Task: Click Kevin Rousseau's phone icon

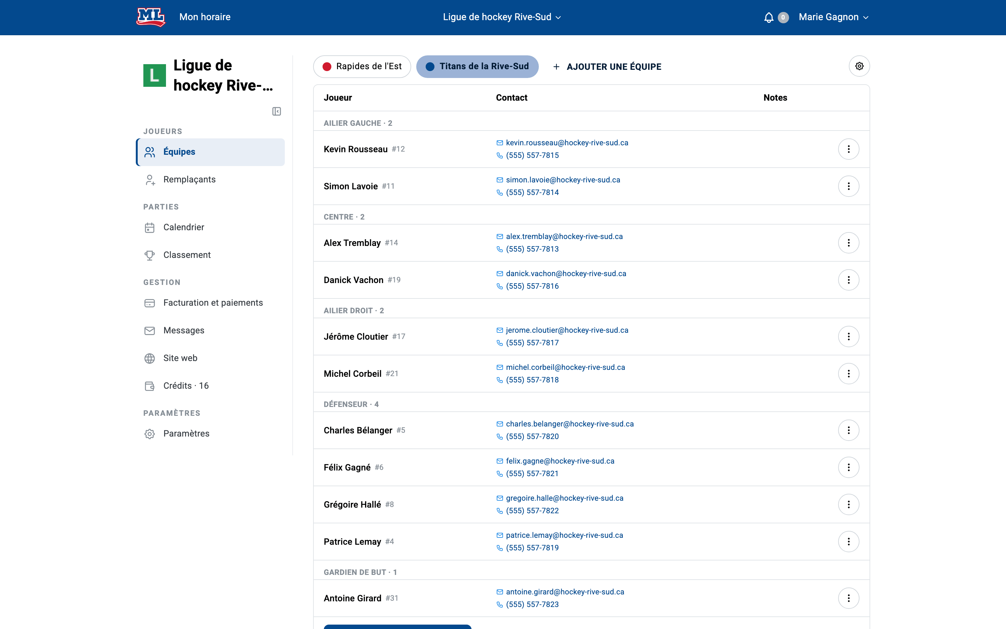Action: 500,156
